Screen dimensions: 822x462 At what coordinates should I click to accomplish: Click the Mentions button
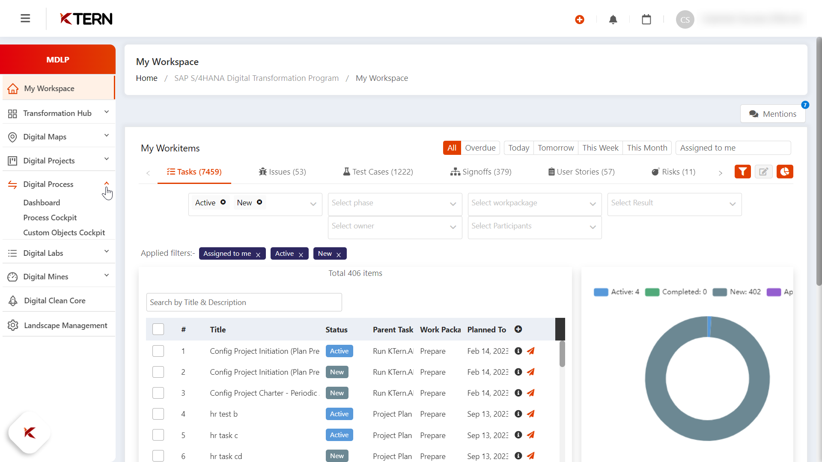tap(772, 114)
